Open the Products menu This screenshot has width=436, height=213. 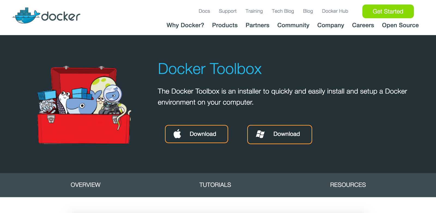coord(225,25)
